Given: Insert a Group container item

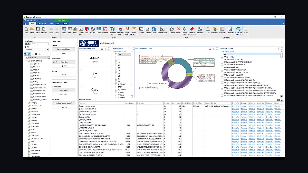Looking at the screenshot, I should click(154, 30).
